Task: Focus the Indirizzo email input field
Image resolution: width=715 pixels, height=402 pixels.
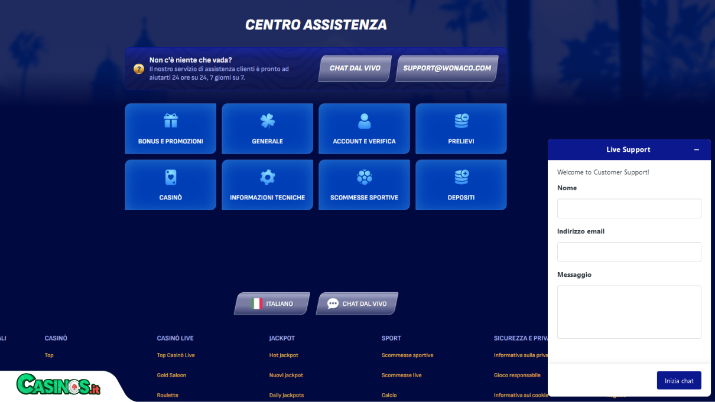Action: [x=629, y=251]
